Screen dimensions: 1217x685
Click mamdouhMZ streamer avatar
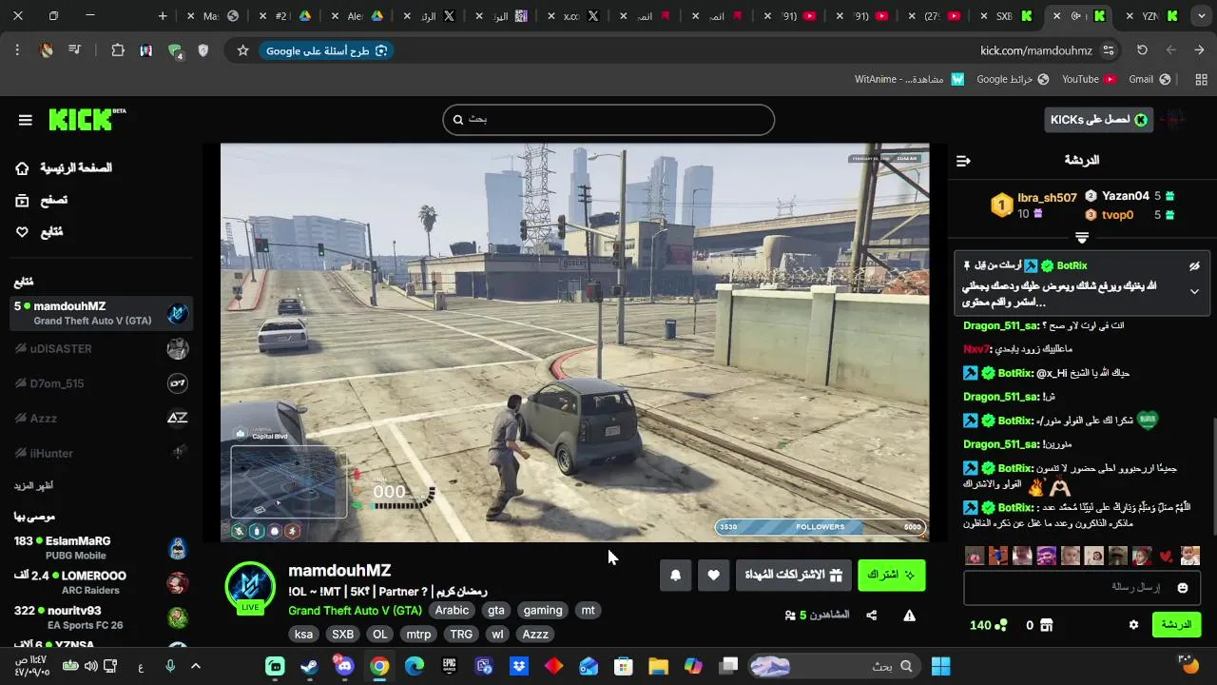coord(250,587)
